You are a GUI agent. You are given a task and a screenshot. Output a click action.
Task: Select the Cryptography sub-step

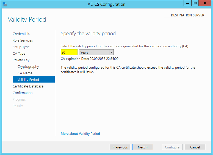[x=28, y=67]
